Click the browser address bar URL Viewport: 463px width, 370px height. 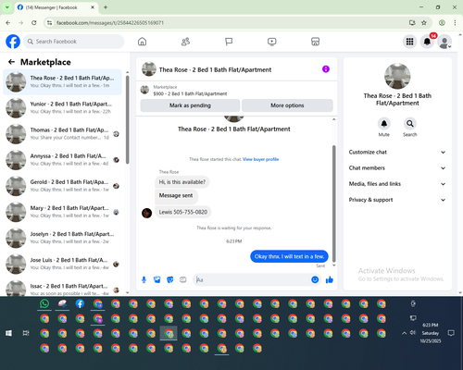[x=110, y=23]
